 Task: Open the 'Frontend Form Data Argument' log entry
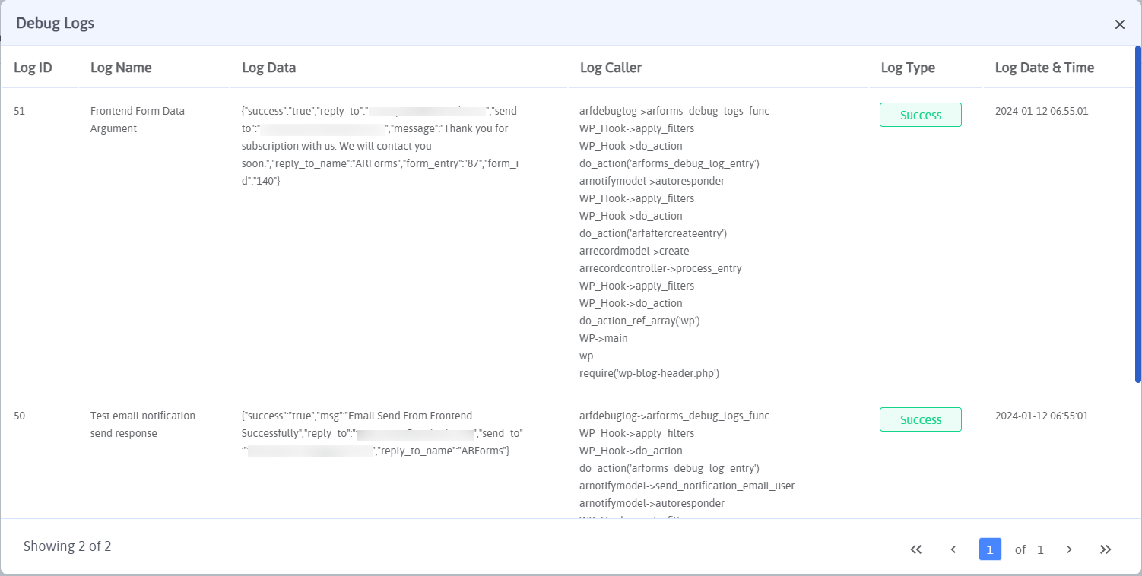[x=137, y=119]
